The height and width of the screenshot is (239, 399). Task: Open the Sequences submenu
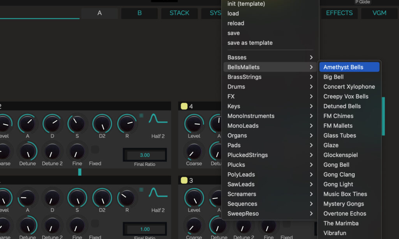click(x=270, y=204)
